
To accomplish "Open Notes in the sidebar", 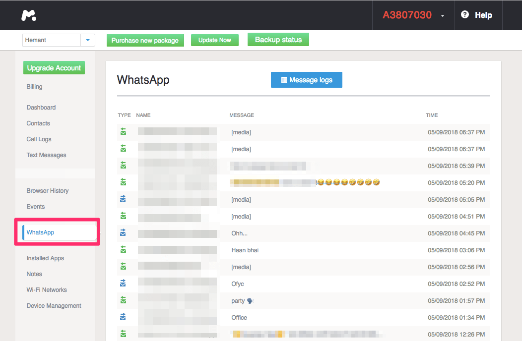I will click(34, 274).
